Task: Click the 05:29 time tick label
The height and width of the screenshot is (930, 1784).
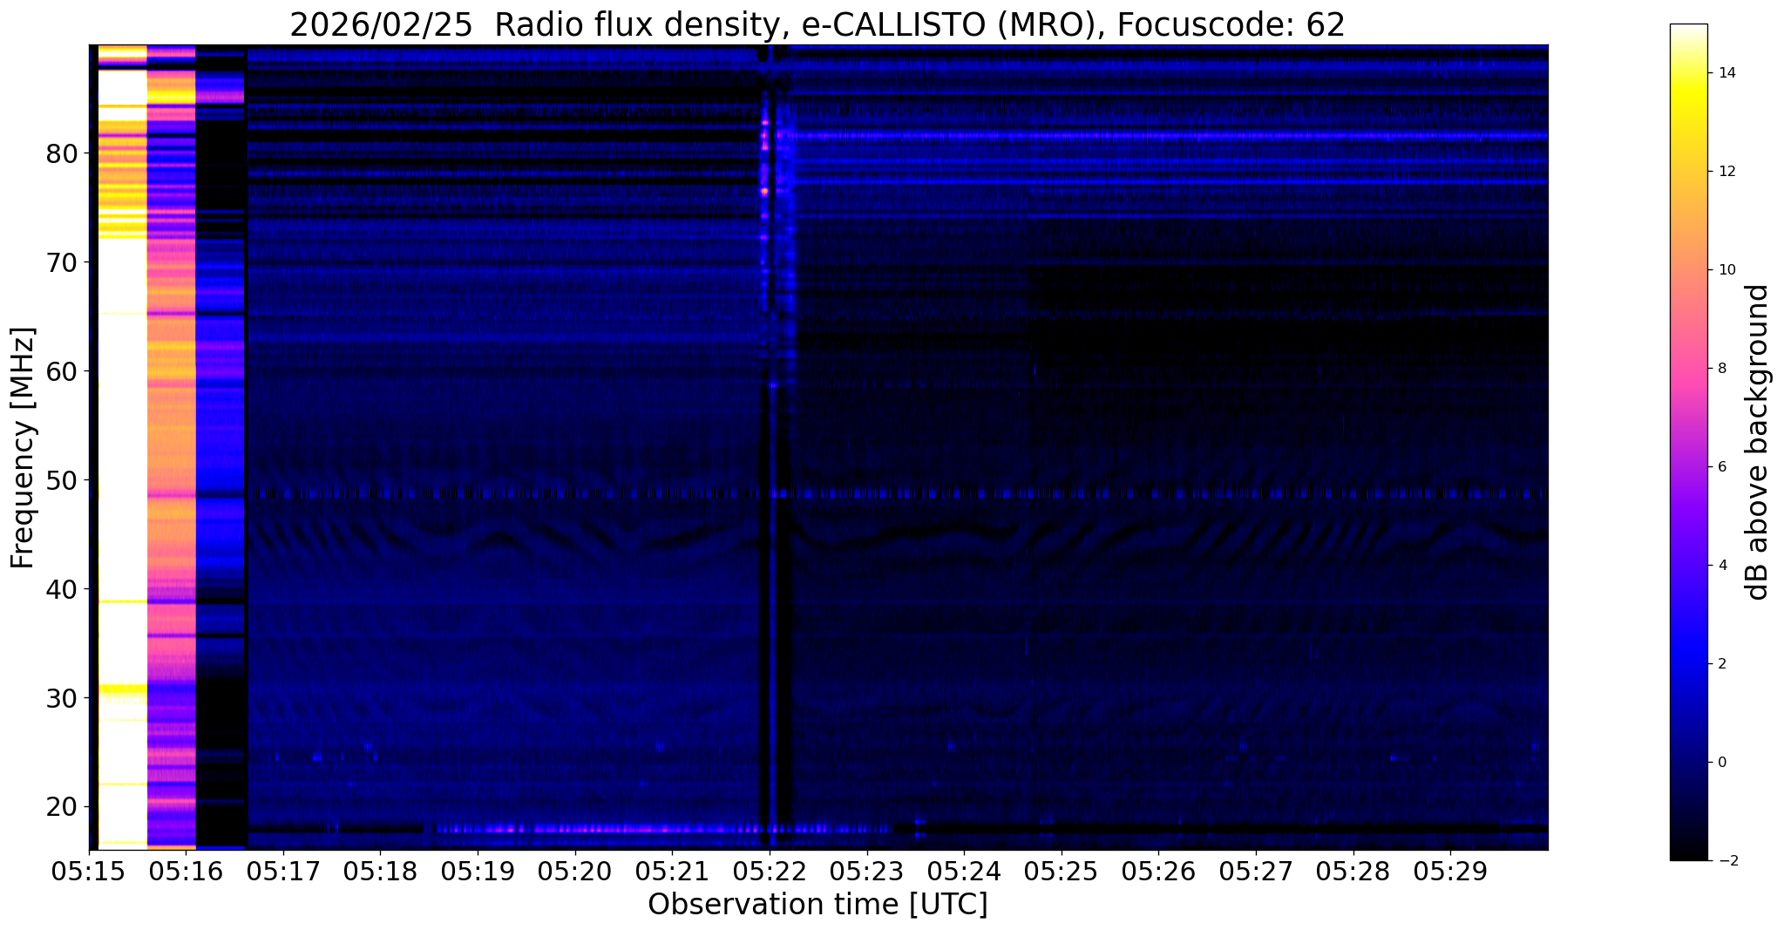Action: tap(1451, 871)
